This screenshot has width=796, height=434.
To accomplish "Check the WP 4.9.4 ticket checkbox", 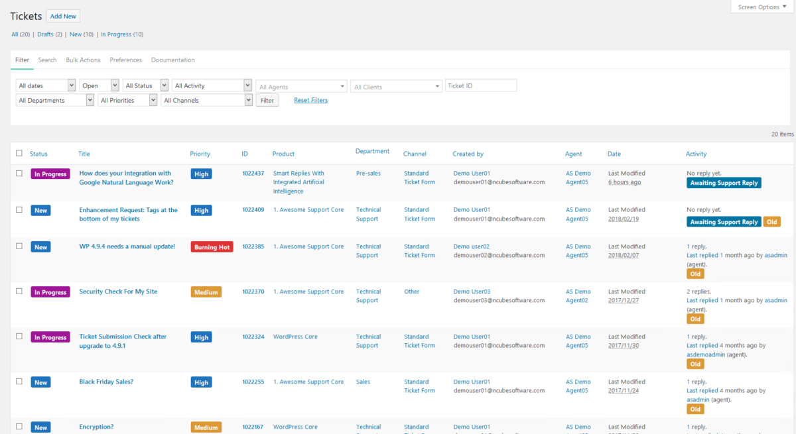I will [19, 246].
